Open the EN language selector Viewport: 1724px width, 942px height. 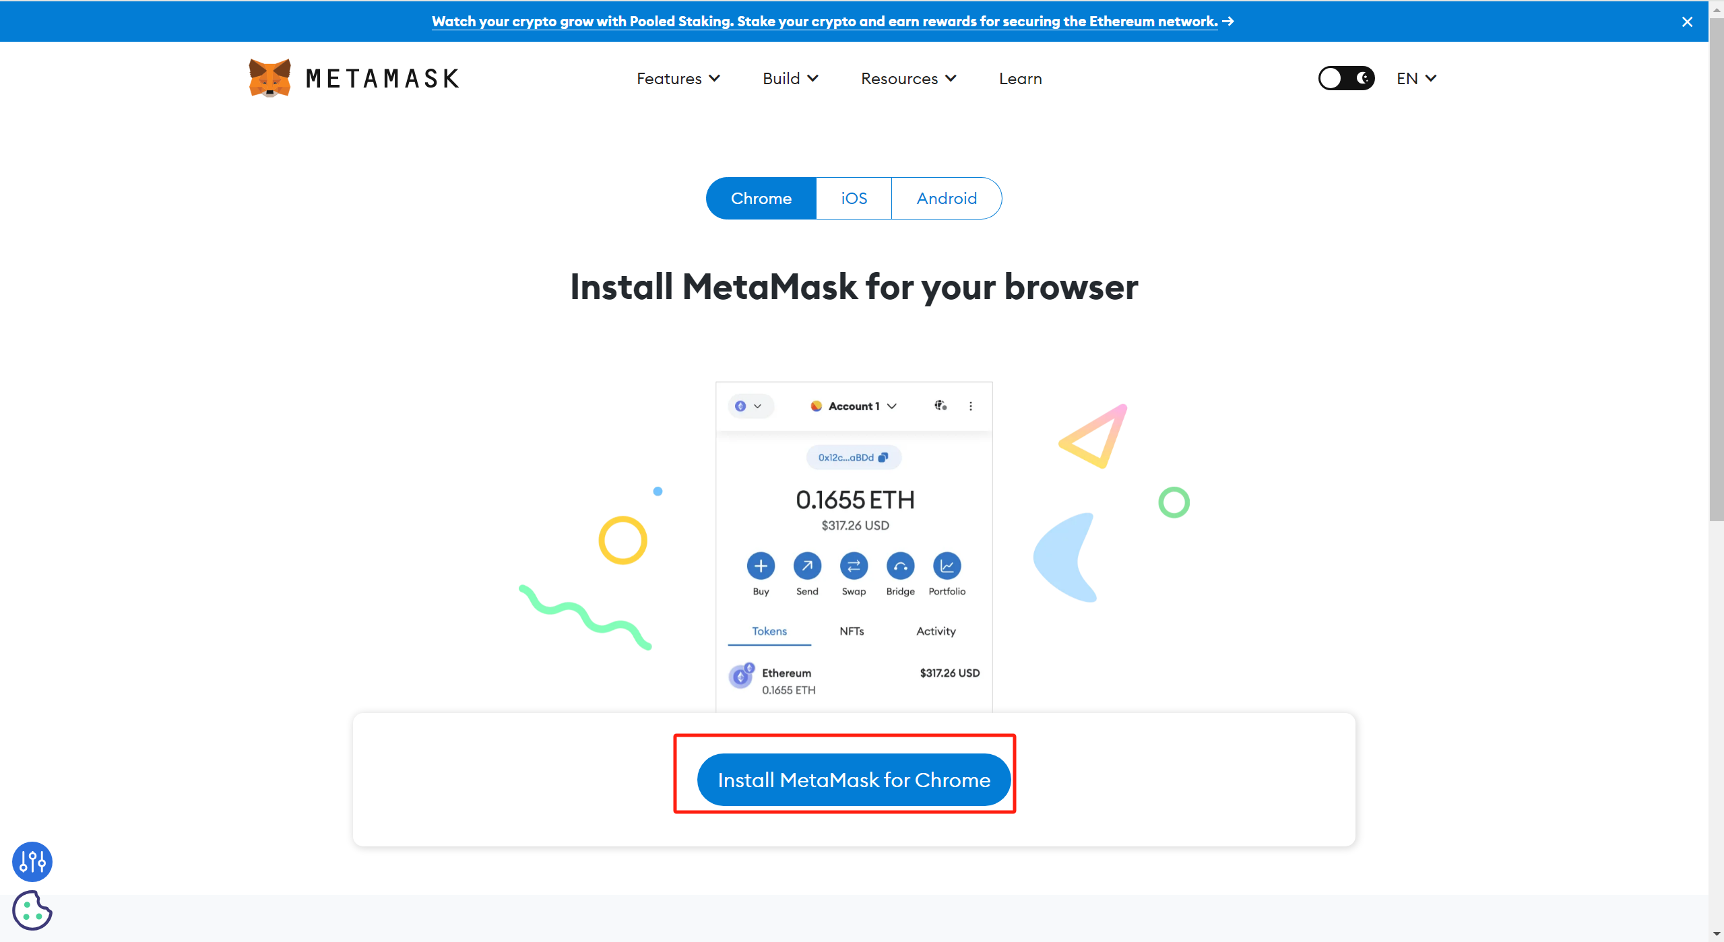click(1416, 79)
